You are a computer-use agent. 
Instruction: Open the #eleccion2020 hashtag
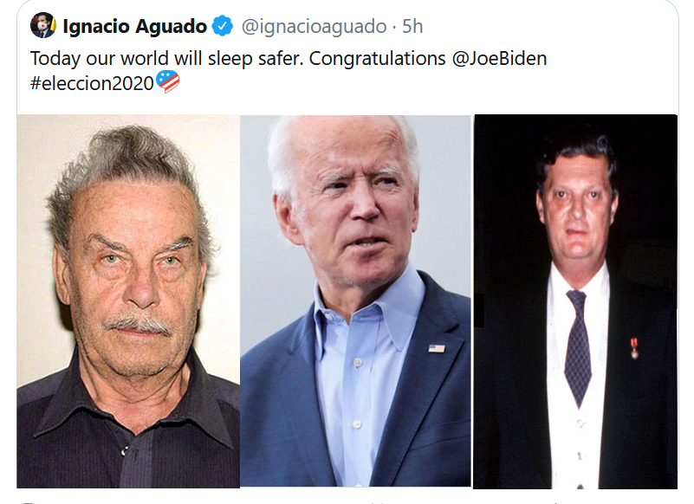click(92, 83)
